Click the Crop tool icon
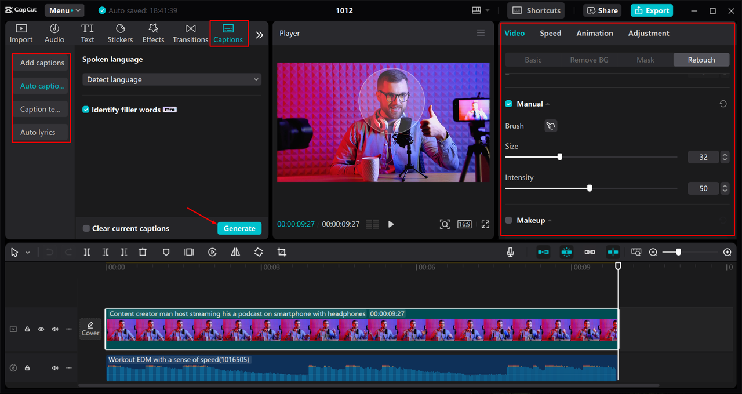742x394 pixels. [282, 252]
